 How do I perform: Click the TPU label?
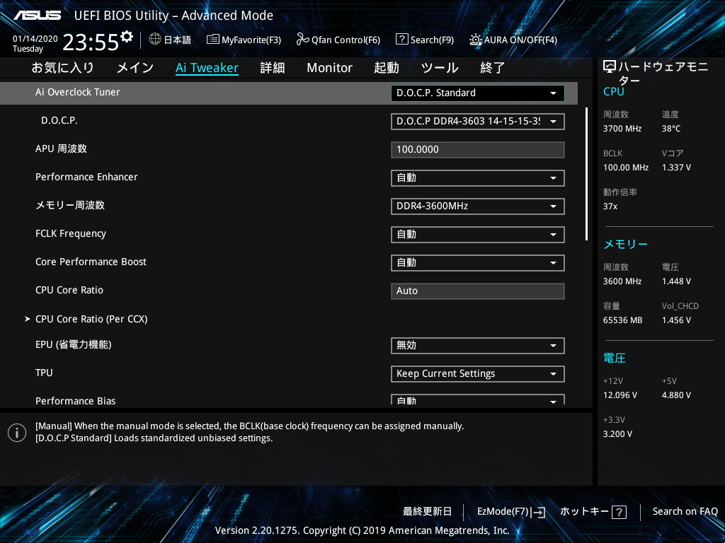44,373
